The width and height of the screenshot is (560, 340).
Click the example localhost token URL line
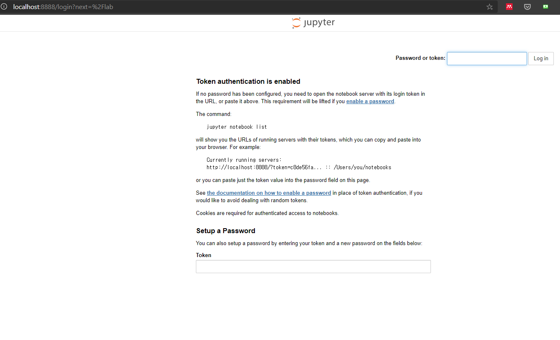299,167
